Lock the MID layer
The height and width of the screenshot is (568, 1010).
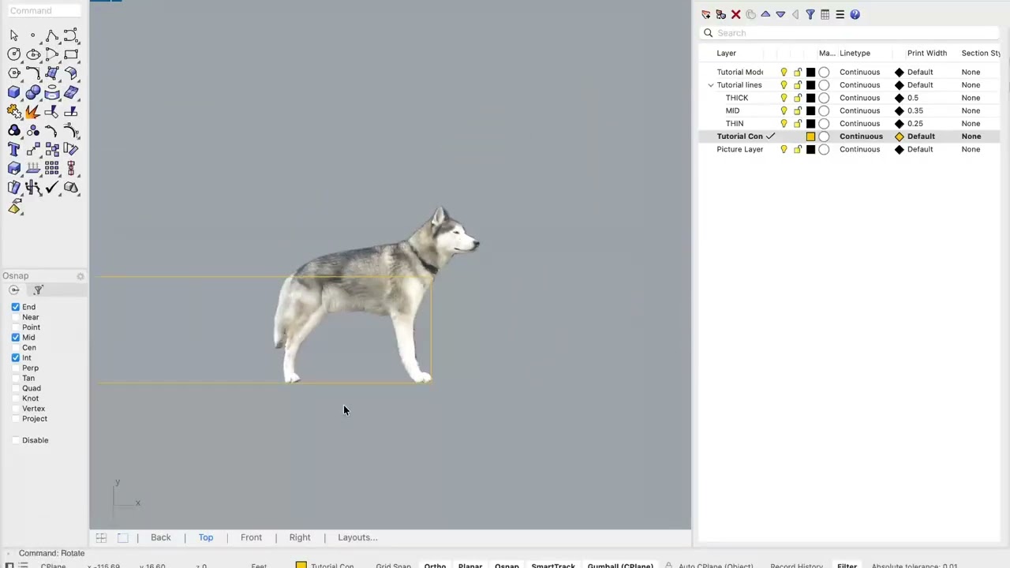pyautogui.click(x=797, y=110)
